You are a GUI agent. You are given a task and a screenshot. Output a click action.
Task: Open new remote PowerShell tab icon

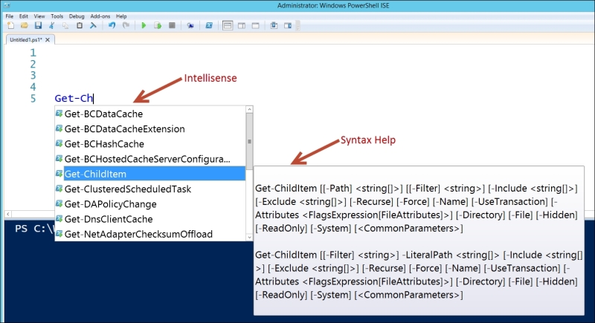point(190,25)
